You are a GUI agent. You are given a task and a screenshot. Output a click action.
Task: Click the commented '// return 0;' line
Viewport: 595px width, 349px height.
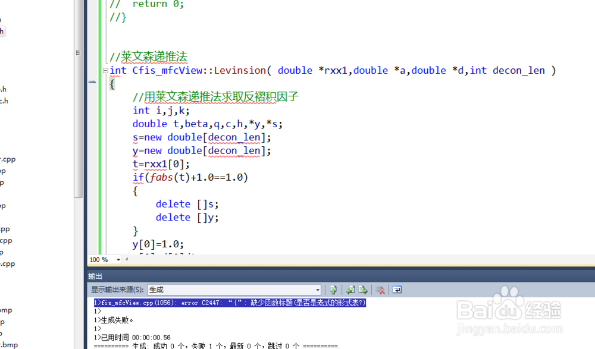click(x=147, y=4)
